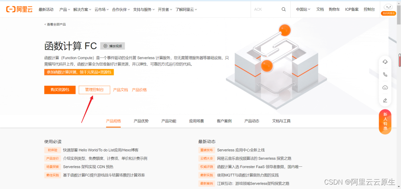This screenshot has width=401, height=189.
Task: Expand the 开发者 dropdown
Action: click(x=165, y=9)
